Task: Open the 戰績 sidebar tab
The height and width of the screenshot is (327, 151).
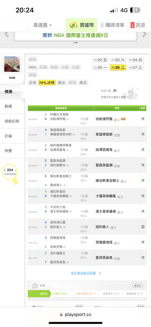Action: [8, 106]
